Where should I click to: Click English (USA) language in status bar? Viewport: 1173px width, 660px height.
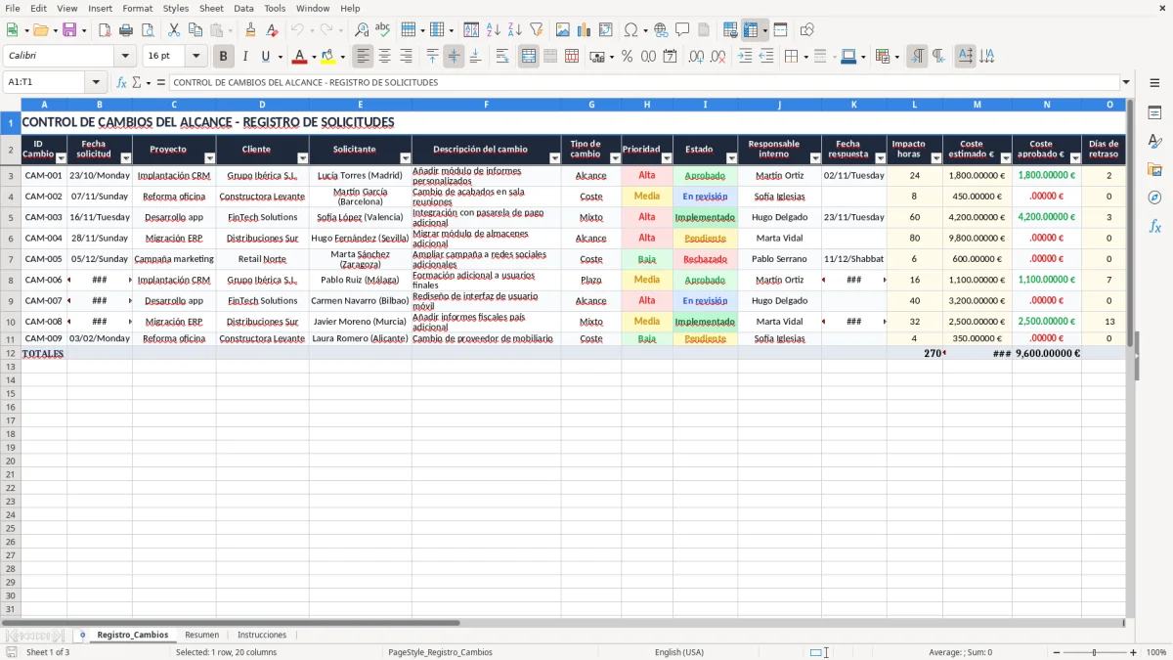(678, 652)
